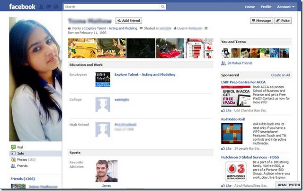Open friend requests icon in top bar
Viewport: 303px width, 191px height.
click(x=41, y=7)
